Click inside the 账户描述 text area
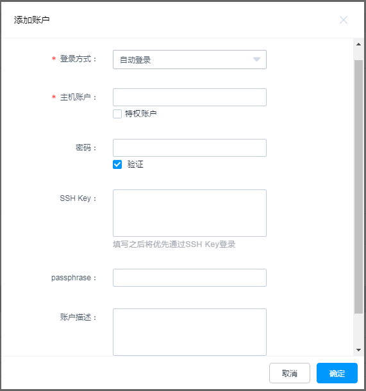The height and width of the screenshot is (391, 366). click(190, 332)
